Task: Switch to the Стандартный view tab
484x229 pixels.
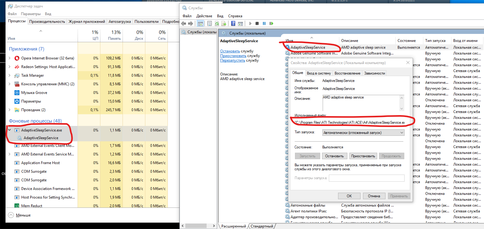Action: [x=262, y=226]
